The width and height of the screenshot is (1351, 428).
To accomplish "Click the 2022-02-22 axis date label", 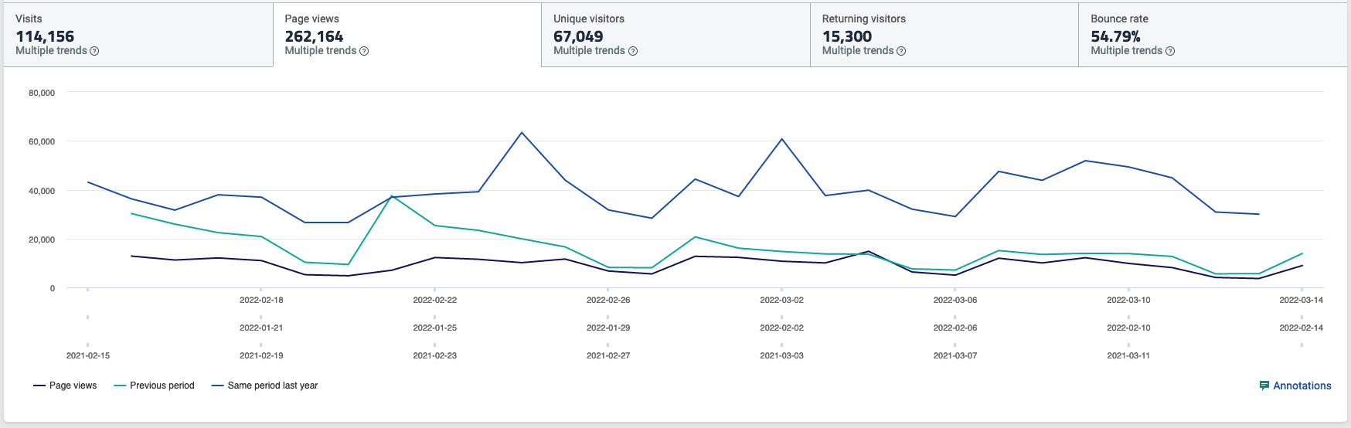I will [435, 300].
